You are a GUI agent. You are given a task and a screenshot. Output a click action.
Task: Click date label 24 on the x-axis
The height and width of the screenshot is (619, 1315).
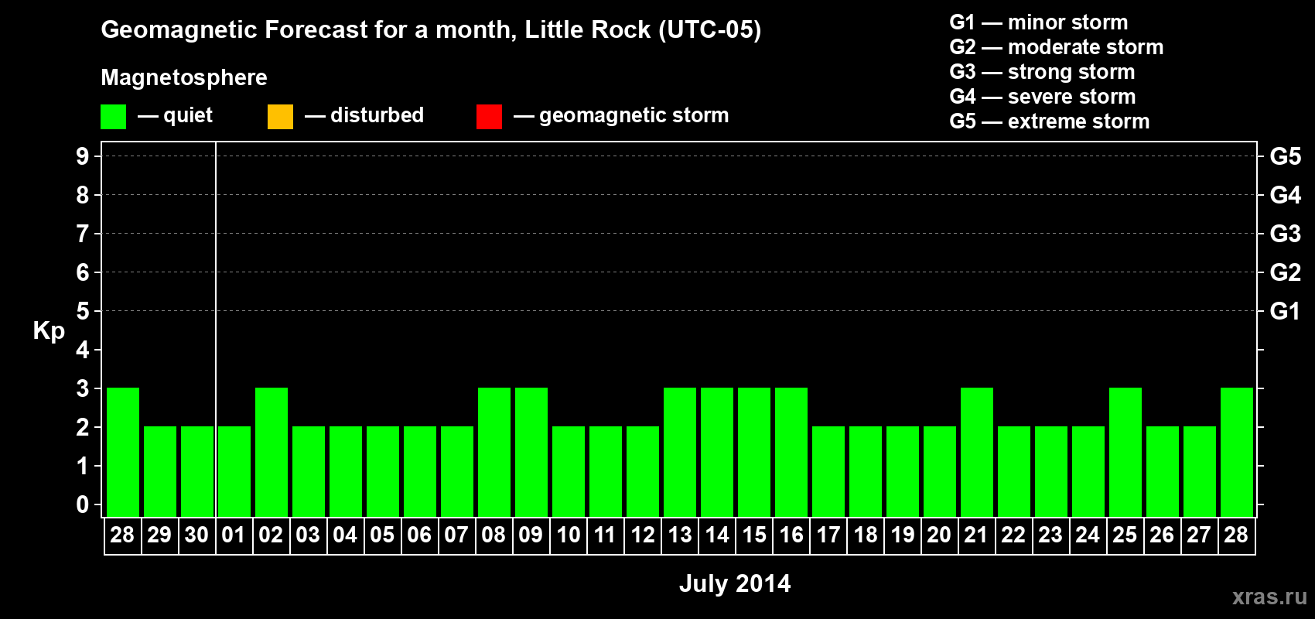1088,535
